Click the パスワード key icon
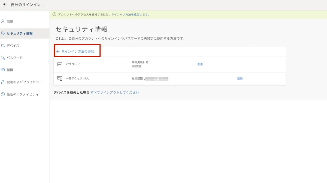This screenshot has width=327, height=183. tap(3, 58)
